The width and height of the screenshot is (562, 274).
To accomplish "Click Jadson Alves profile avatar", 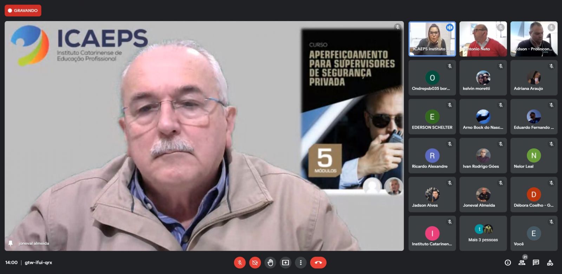I will pos(432,195).
